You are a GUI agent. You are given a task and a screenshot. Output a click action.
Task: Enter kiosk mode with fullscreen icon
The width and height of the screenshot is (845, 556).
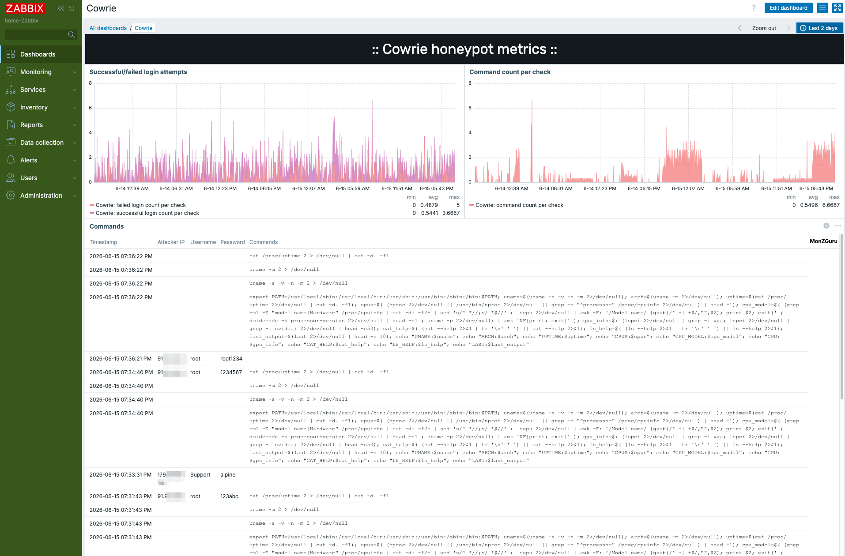point(837,8)
